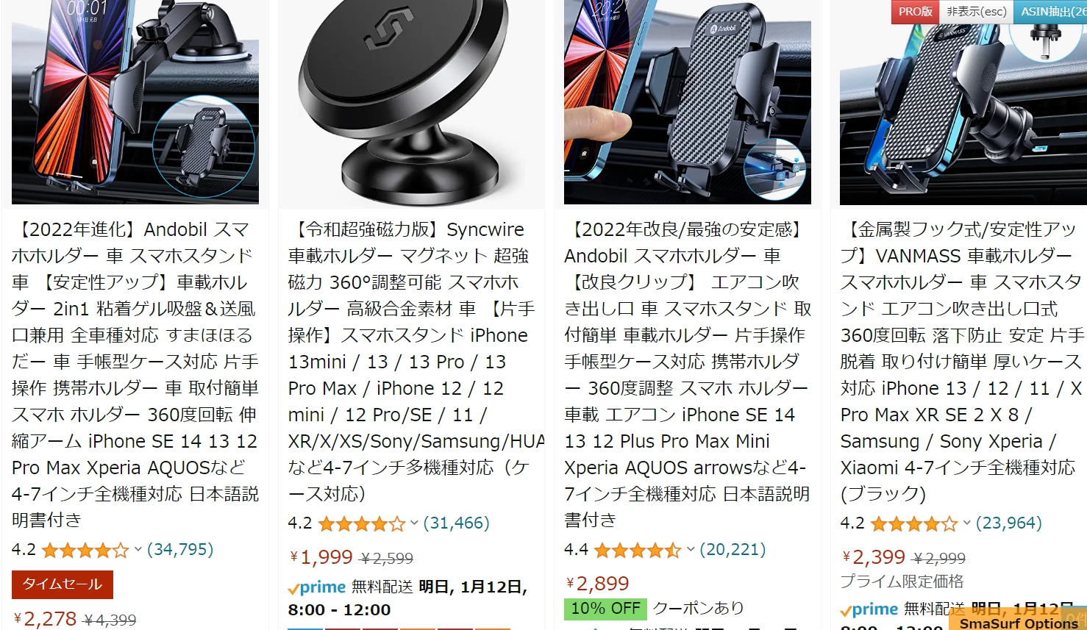This screenshot has width=1087, height=630.
Task: Select the ASIN抽出 button
Action: [x=1050, y=11]
